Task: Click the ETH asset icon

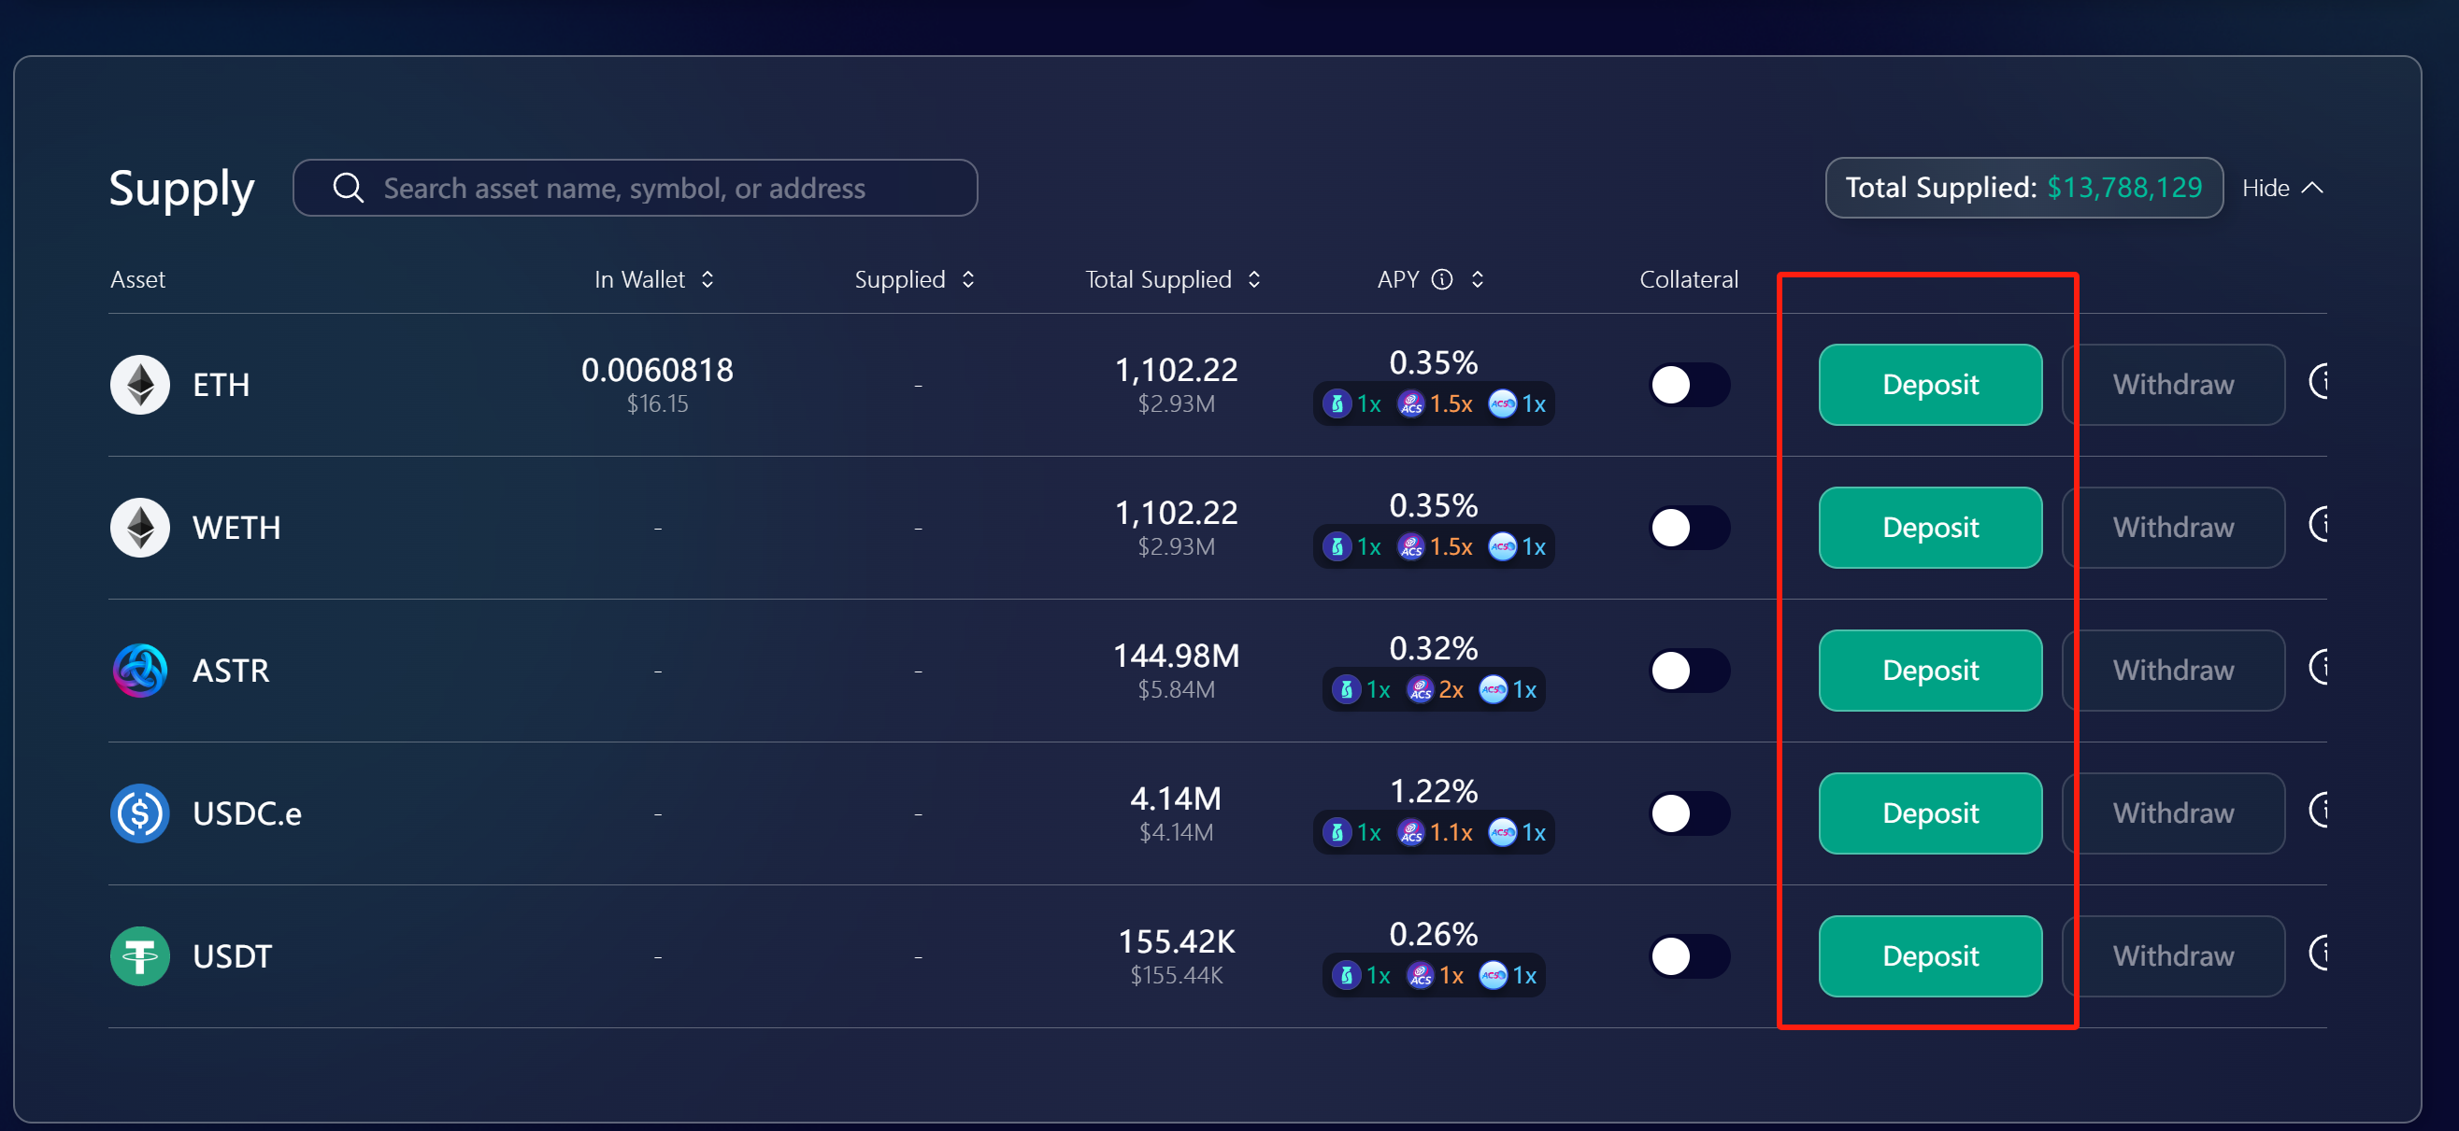Action: pyautogui.click(x=139, y=384)
